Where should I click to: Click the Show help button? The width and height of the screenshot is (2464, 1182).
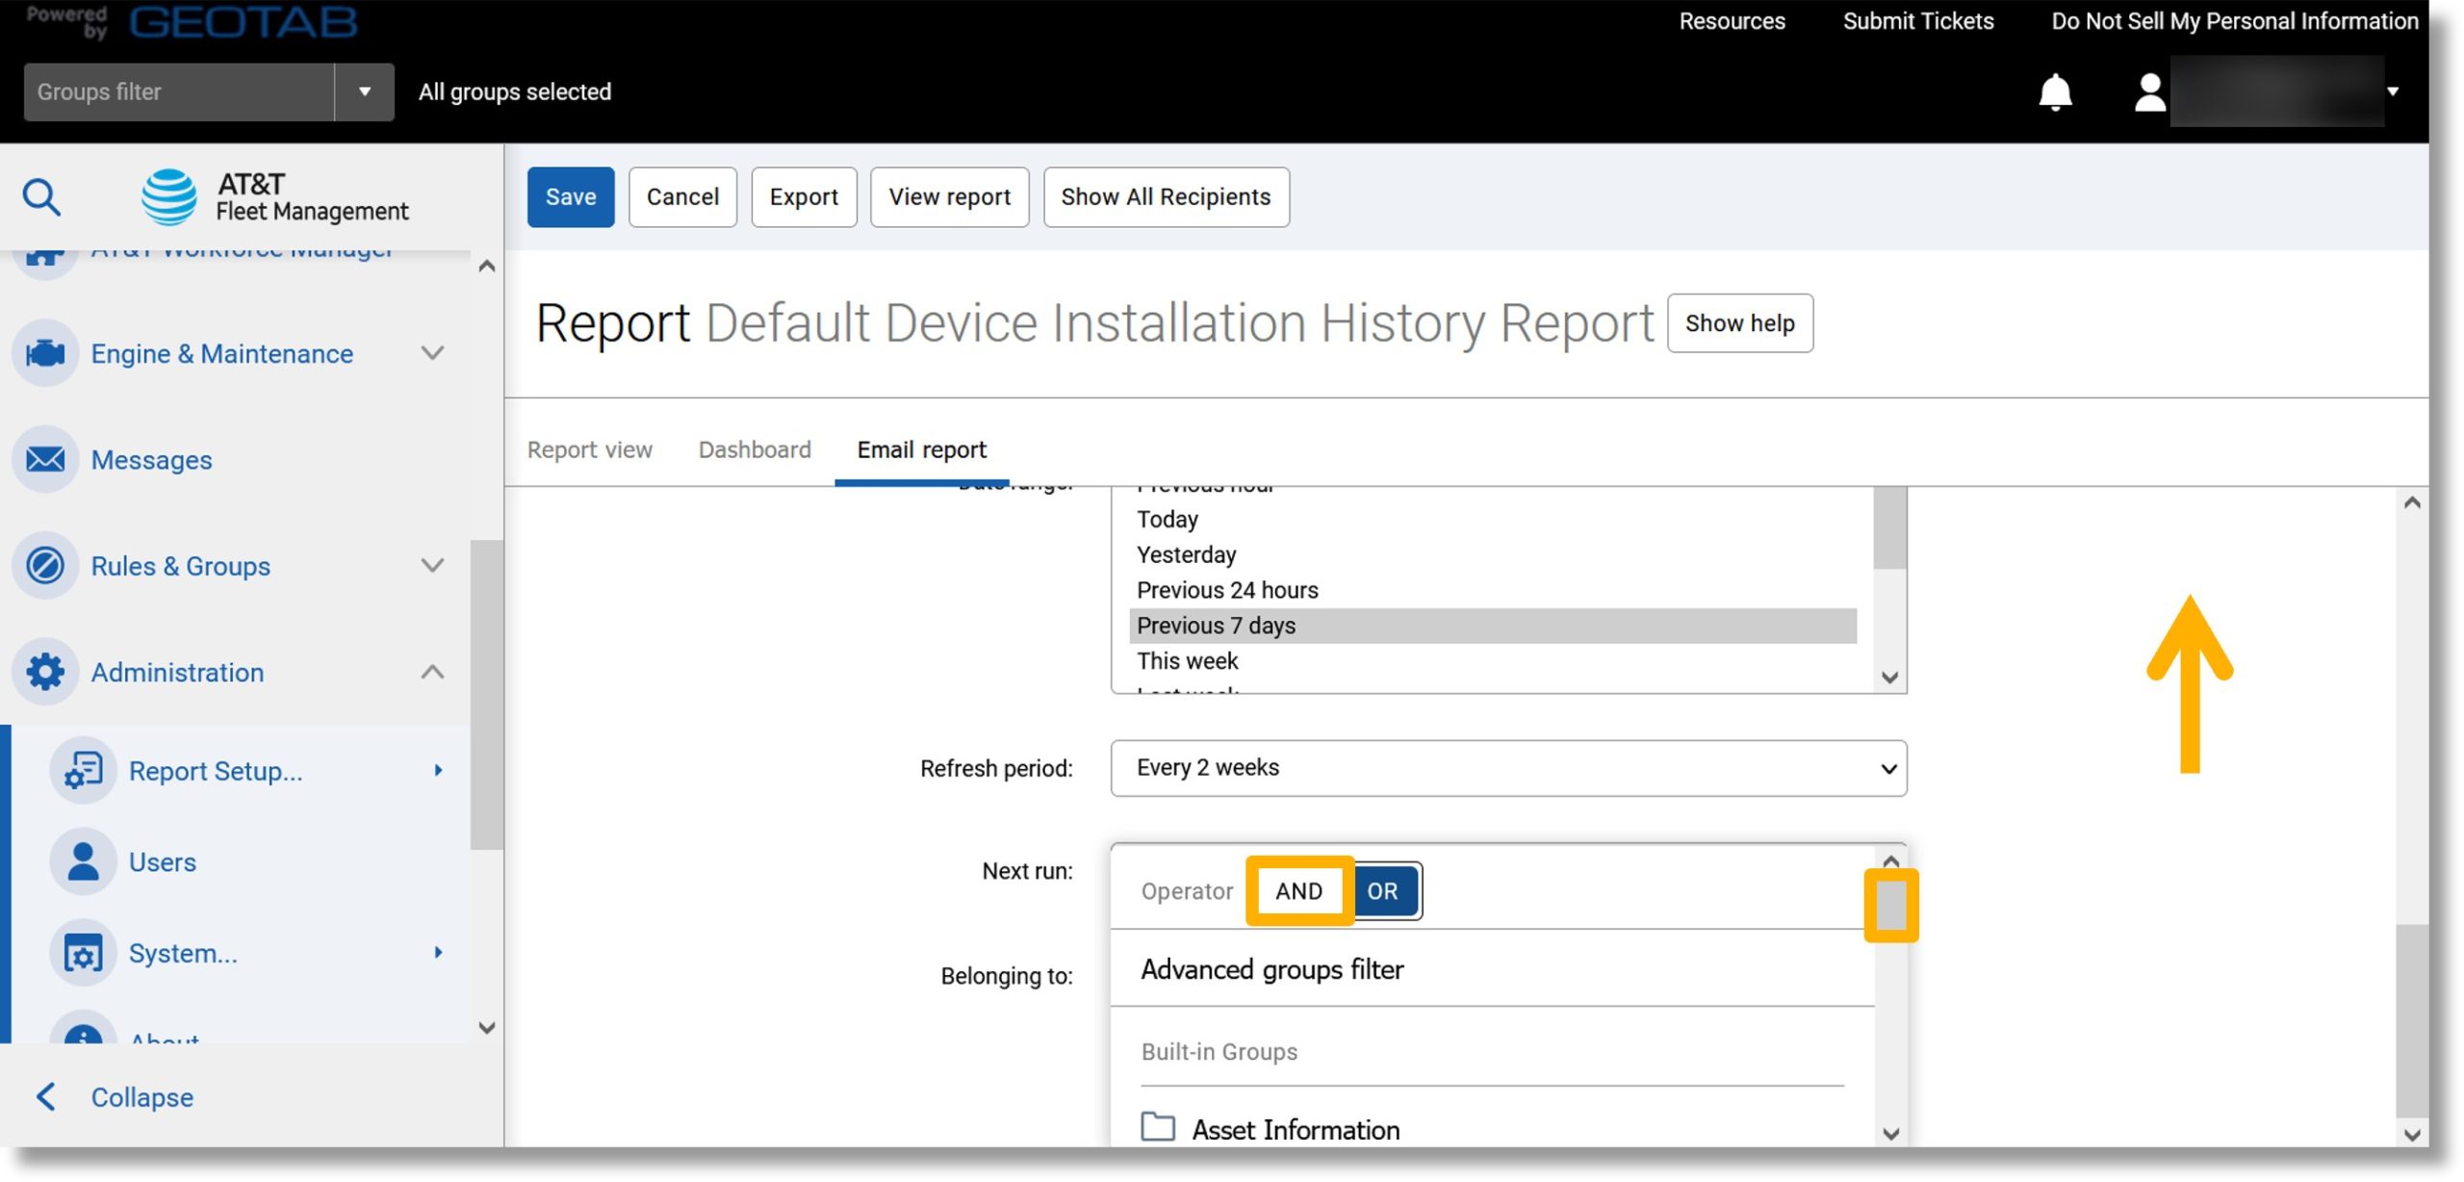point(1739,322)
